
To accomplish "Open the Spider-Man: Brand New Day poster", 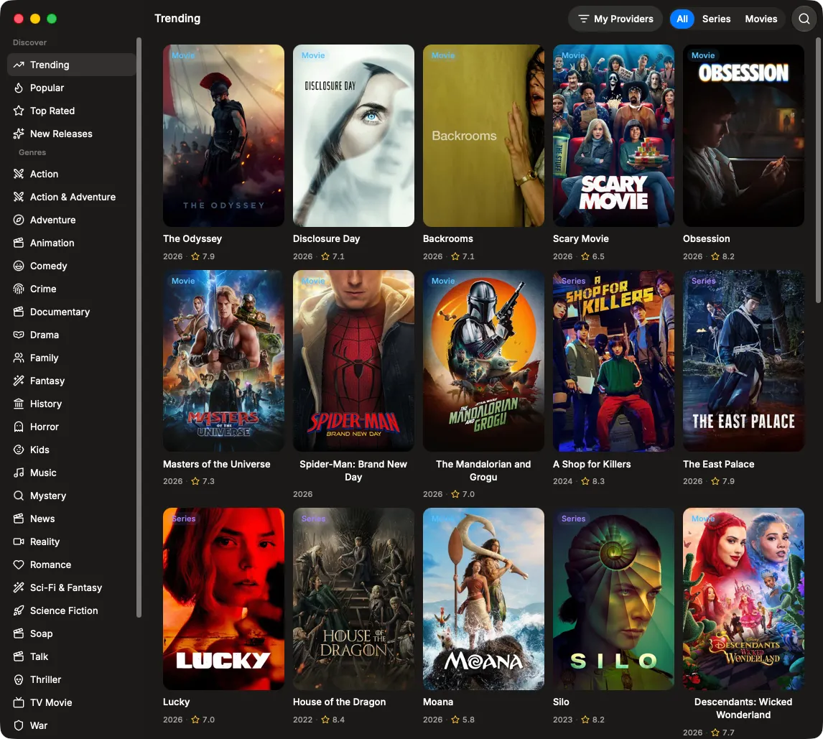I will pyautogui.click(x=353, y=361).
